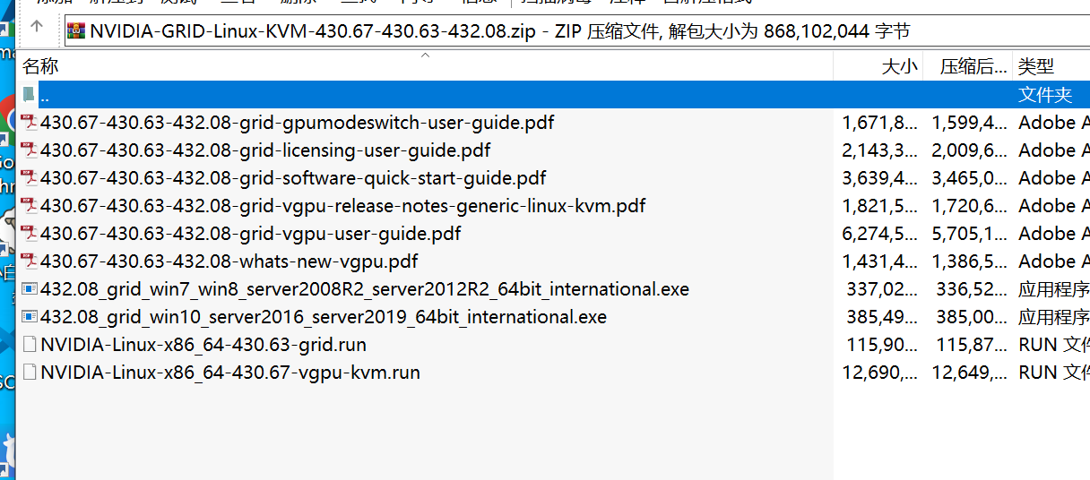This screenshot has width=1090, height=480.
Task: Select the whats-new-vgpu.pdf file
Action: click(x=229, y=261)
